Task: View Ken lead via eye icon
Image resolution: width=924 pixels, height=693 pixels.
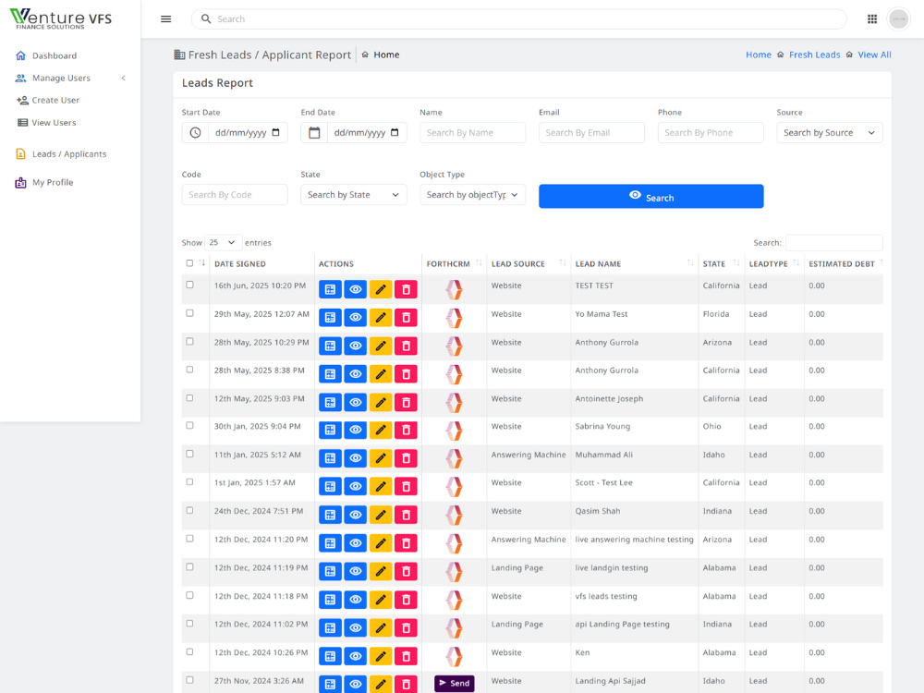Action: click(356, 656)
